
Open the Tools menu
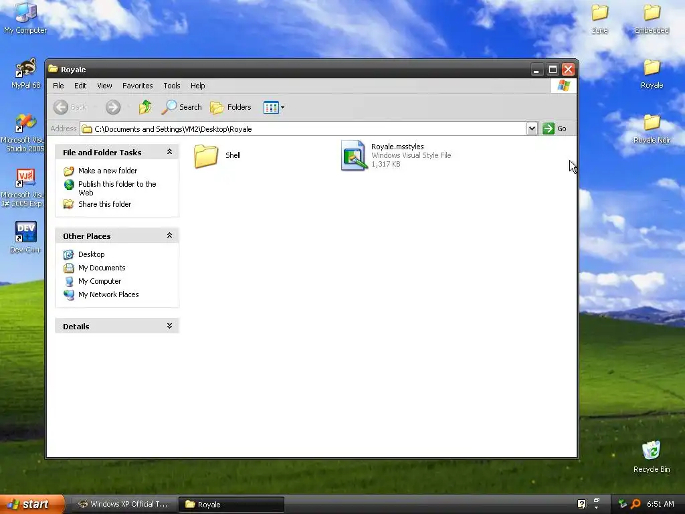tap(172, 86)
